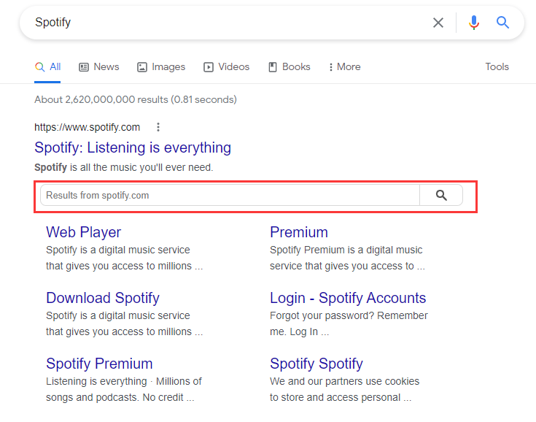Clear the Spotify search query
The width and height of the screenshot is (536, 422).
coord(438,23)
